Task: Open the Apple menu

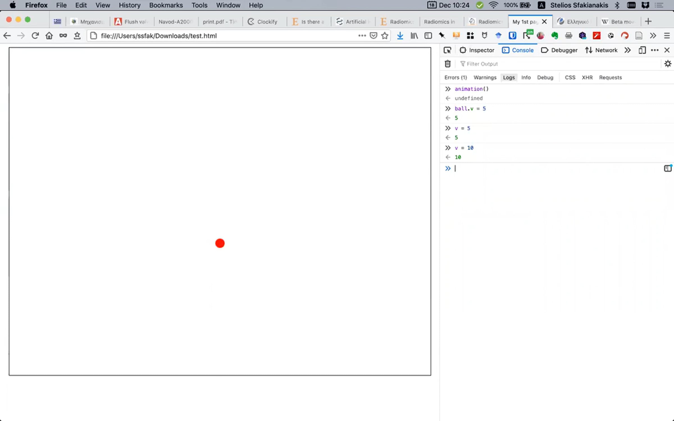Action: click(13, 5)
